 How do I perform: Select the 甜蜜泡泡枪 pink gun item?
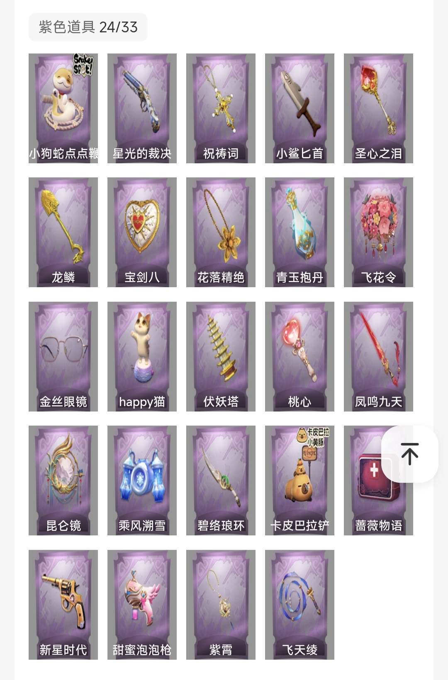pyautogui.click(x=142, y=605)
